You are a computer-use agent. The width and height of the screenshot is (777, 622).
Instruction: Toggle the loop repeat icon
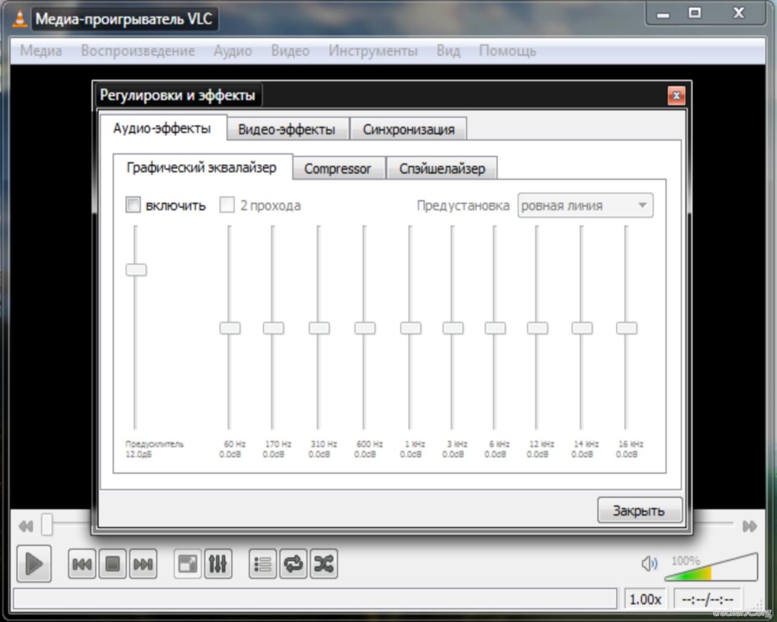[x=293, y=564]
